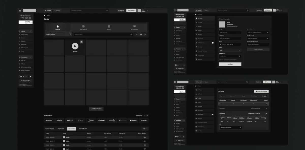Switch to dense grid view icon
The width and height of the screenshot is (305, 150).
coord(145,34)
